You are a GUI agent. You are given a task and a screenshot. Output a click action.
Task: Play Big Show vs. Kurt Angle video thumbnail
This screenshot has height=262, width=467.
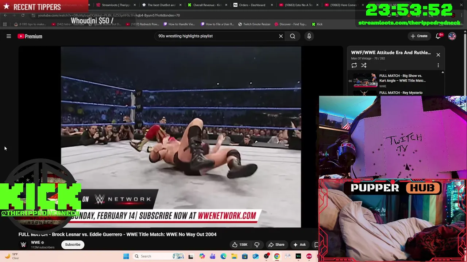click(x=365, y=80)
